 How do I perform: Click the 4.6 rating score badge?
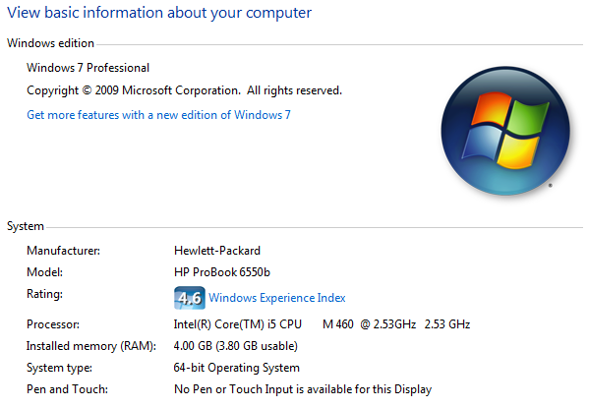click(190, 298)
